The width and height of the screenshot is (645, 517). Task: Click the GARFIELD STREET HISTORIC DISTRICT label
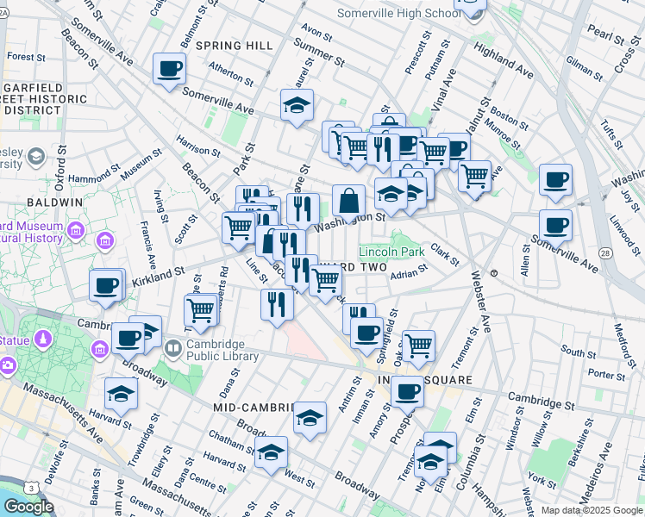point(43,99)
